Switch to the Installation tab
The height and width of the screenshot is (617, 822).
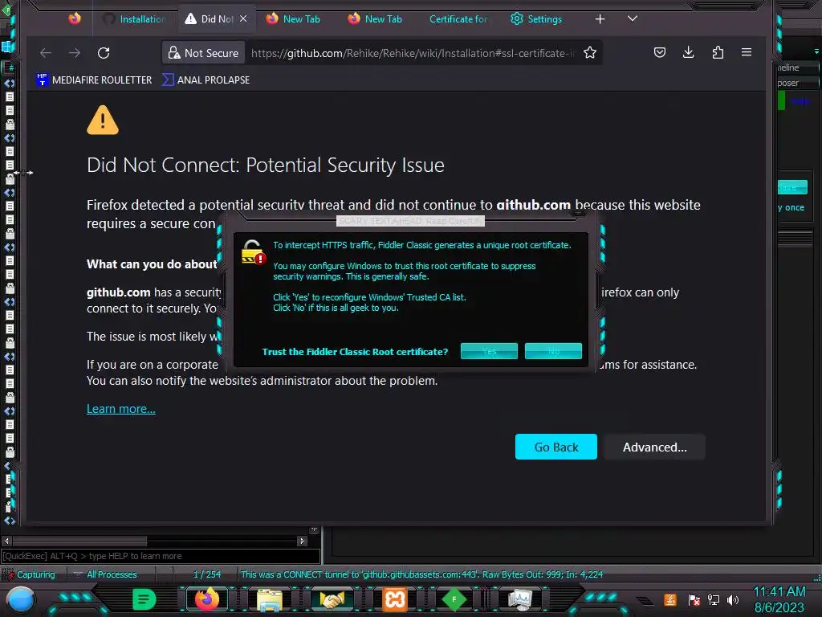(x=134, y=19)
